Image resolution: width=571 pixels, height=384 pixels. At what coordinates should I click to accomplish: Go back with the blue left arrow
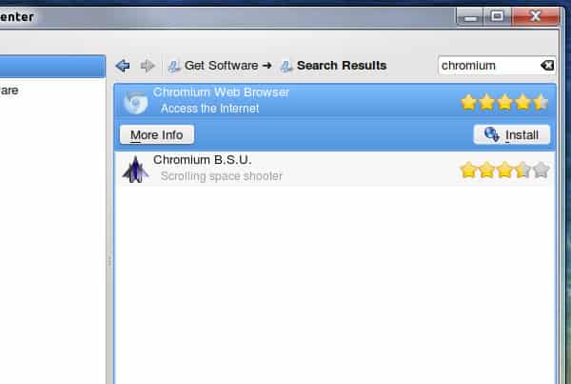pos(123,66)
